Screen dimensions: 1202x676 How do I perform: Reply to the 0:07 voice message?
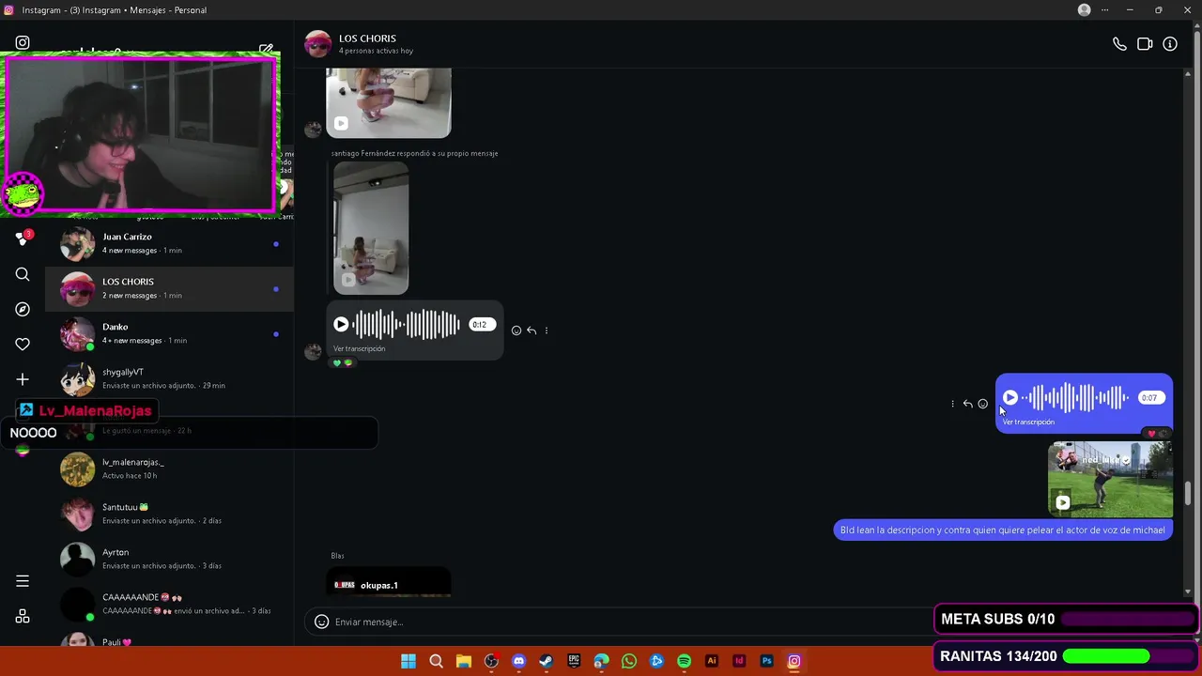(x=967, y=404)
